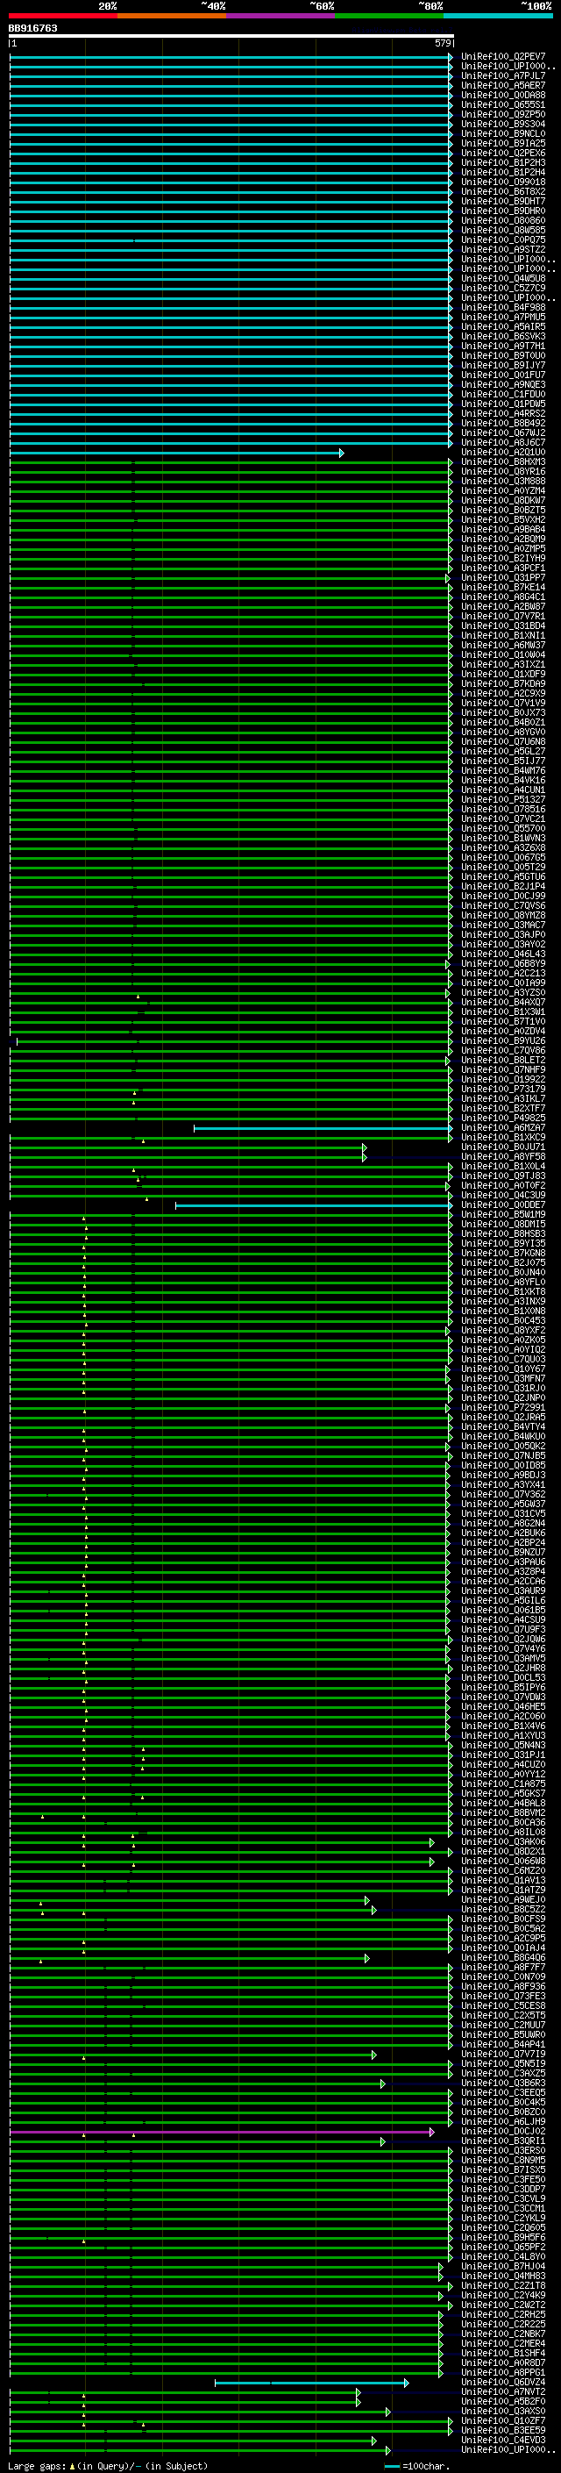Open hit UniRef100_A5AER7
Screen dimensions: 561x2473
tap(503, 85)
